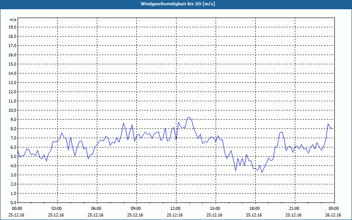Click the wind speed peak near 13:00
Image resolution: width=352 pixels, height=220 pixels.
point(189,117)
